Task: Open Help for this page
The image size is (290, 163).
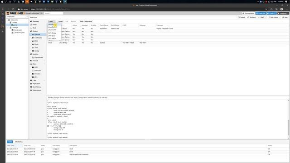Action: click(x=285, y=17)
